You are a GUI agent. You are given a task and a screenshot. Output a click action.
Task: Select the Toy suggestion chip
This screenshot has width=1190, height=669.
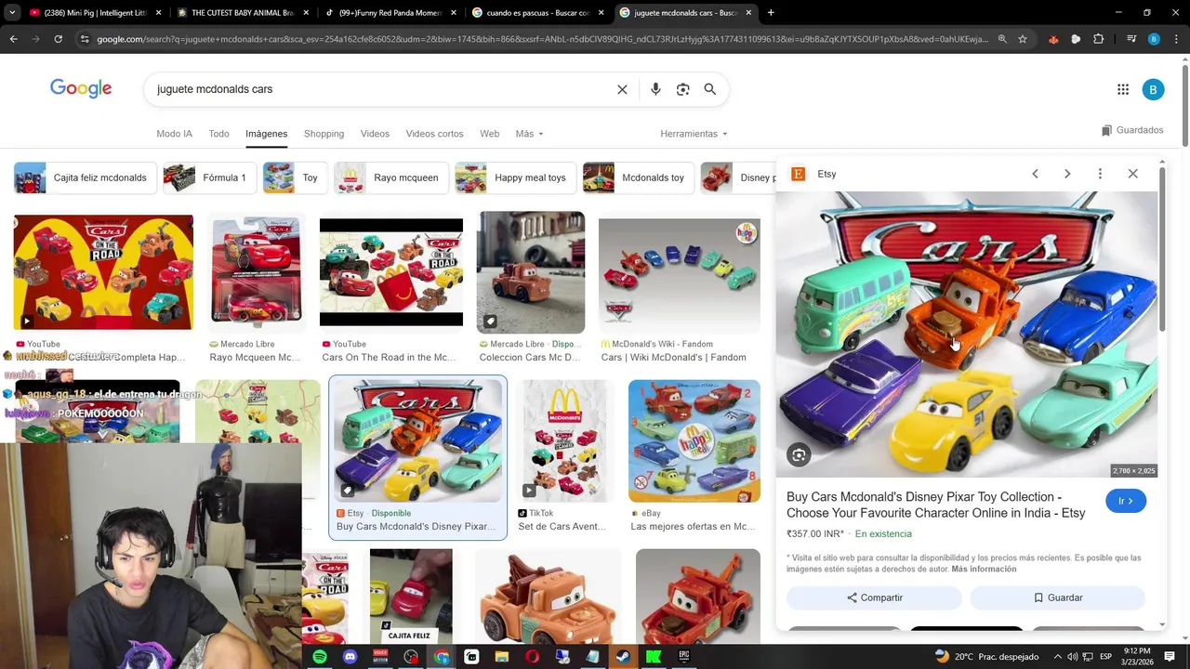(x=295, y=177)
